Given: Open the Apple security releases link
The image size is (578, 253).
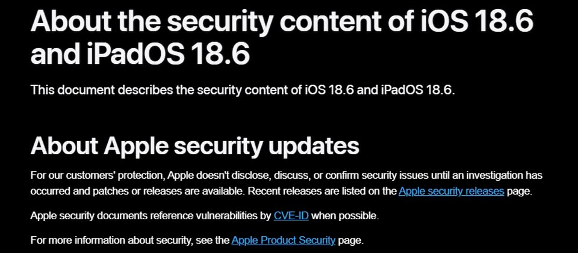Looking at the screenshot, I should 451,192.
